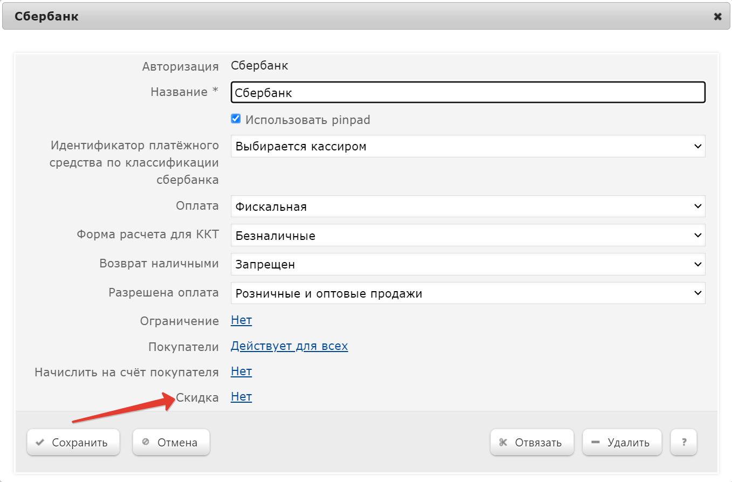Click the Нет link next to Скидка
732x482 pixels.
[241, 397]
